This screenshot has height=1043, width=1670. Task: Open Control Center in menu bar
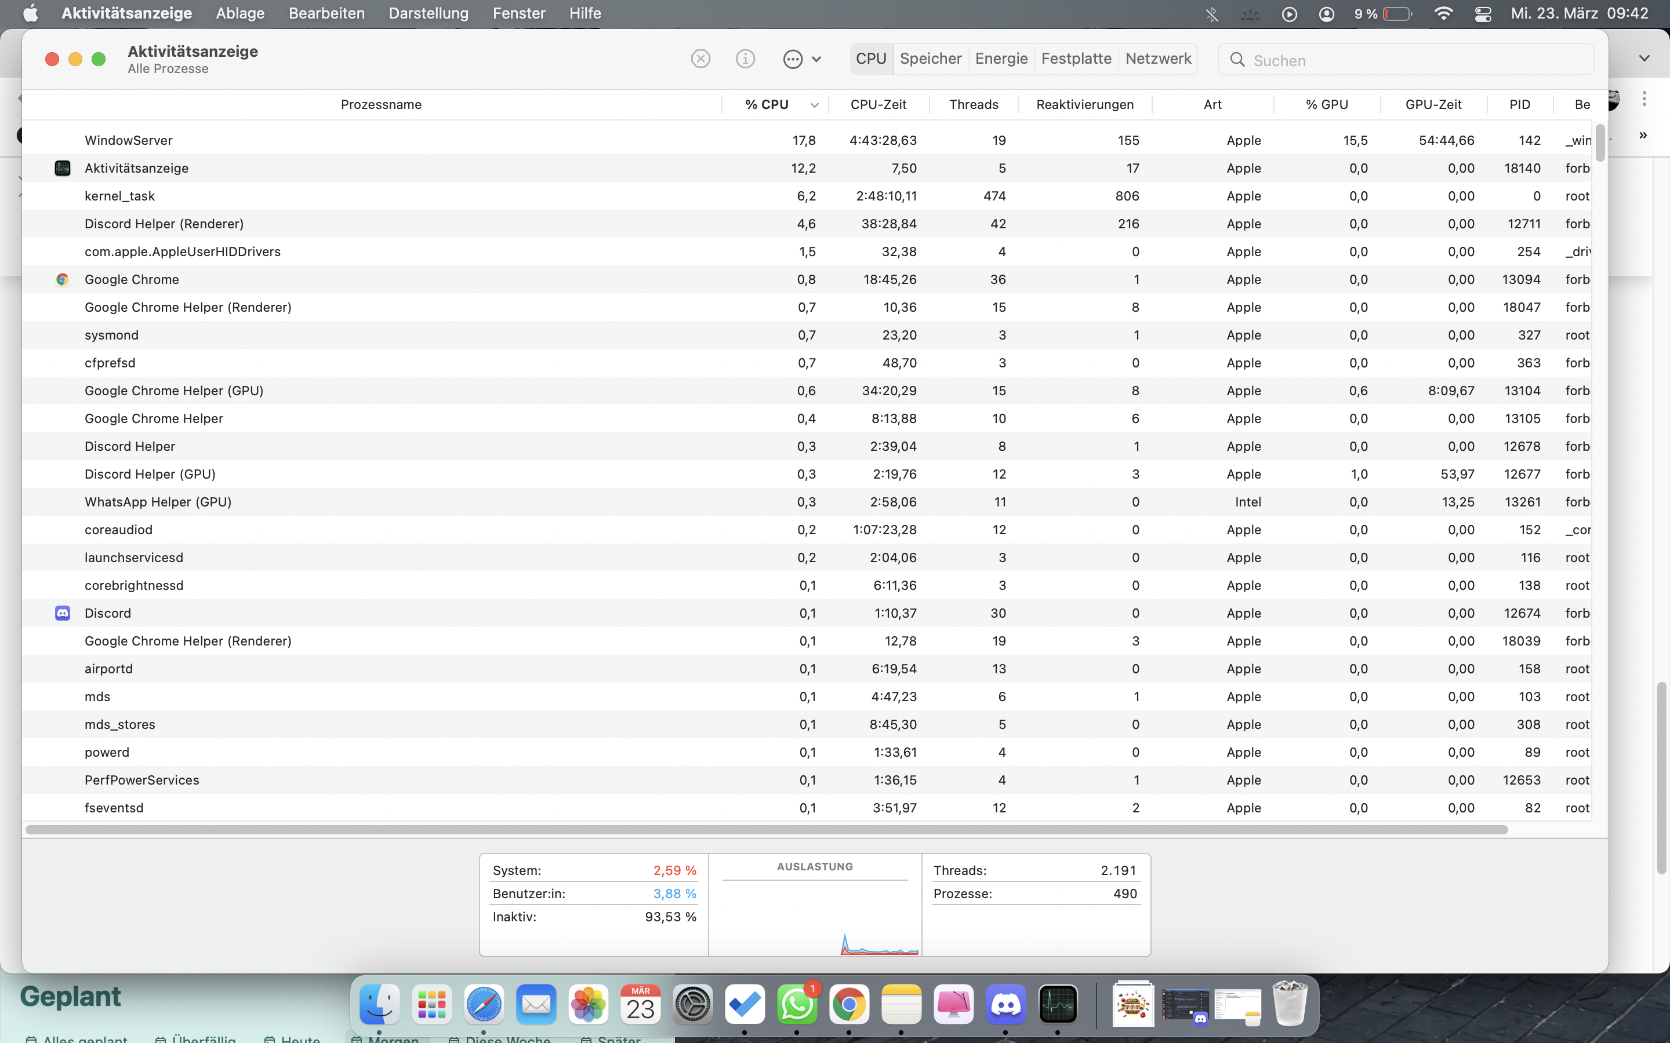tap(1482, 14)
